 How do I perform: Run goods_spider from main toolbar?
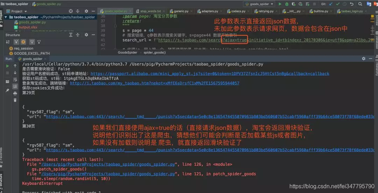[280, 4]
